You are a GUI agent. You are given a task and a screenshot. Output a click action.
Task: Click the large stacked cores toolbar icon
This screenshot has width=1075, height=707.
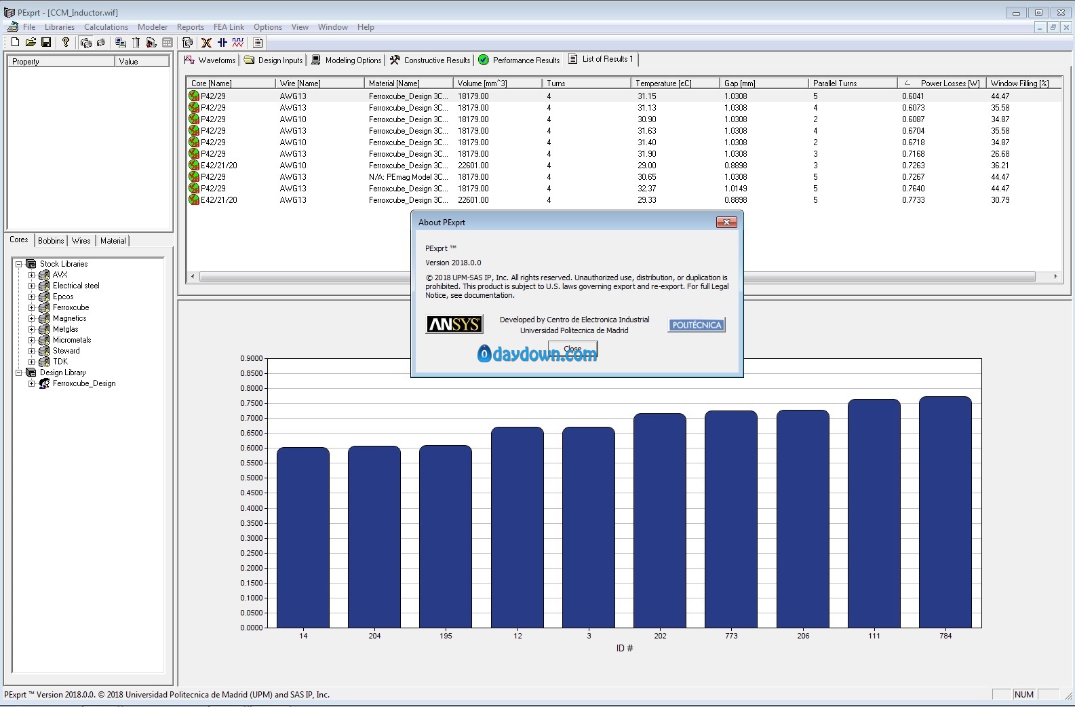(86, 43)
